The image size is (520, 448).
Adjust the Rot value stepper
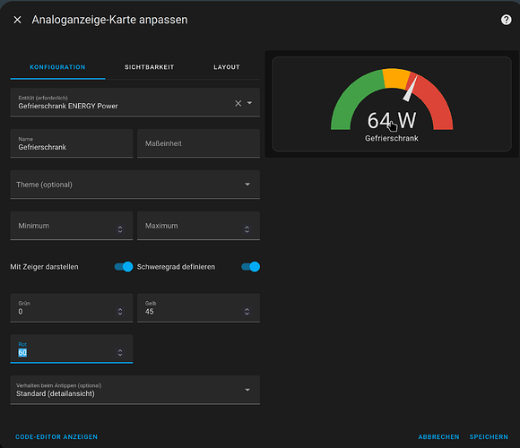point(120,352)
